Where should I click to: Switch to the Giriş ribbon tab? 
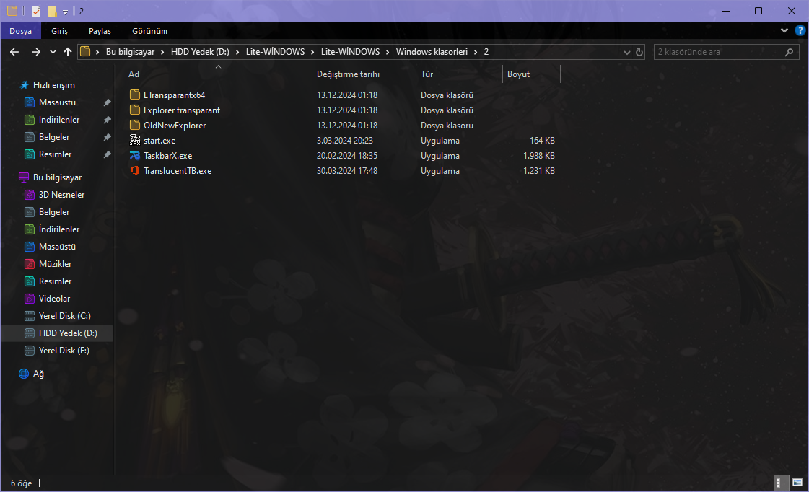59,31
